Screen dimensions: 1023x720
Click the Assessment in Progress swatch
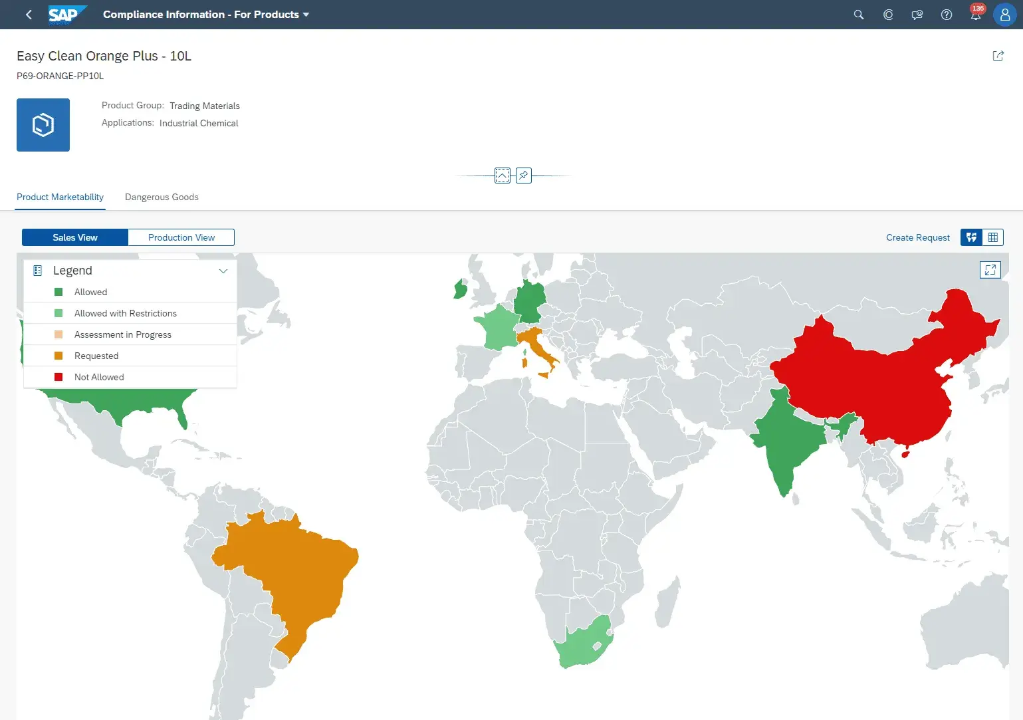pos(58,334)
